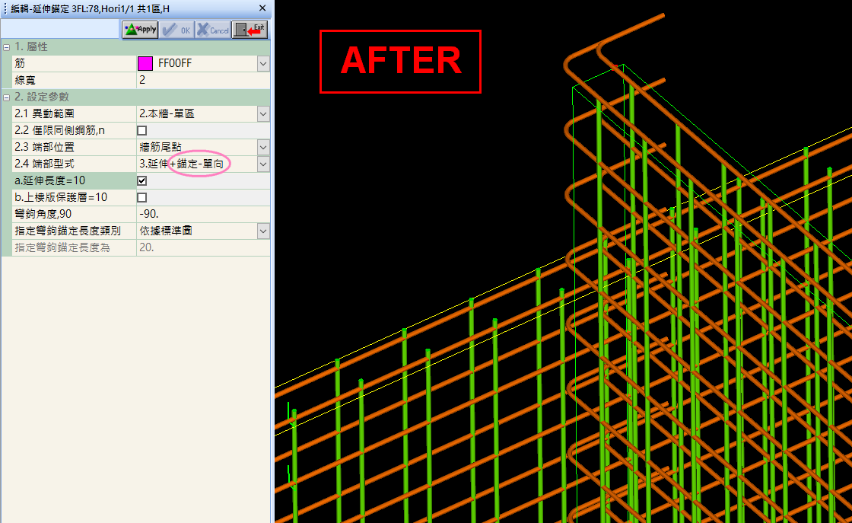This screenshot has width=852, height=523.
Task: Click the 指定彎鉤錨定長度為 value 20.
Action: pos(203,247)
